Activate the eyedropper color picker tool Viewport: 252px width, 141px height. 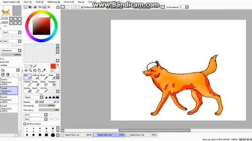tap(44, 70)
